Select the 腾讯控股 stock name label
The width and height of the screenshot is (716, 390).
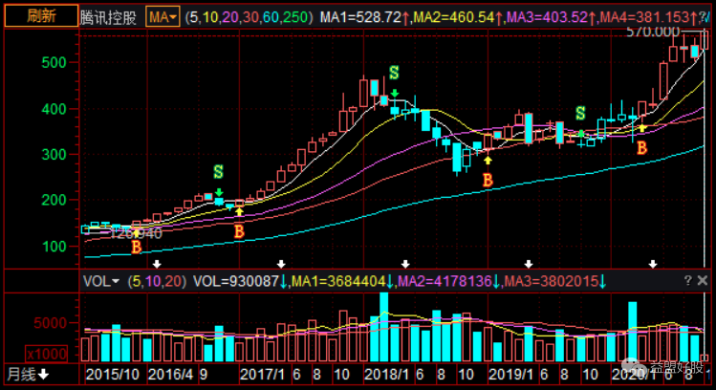click(x=109, y=17)
